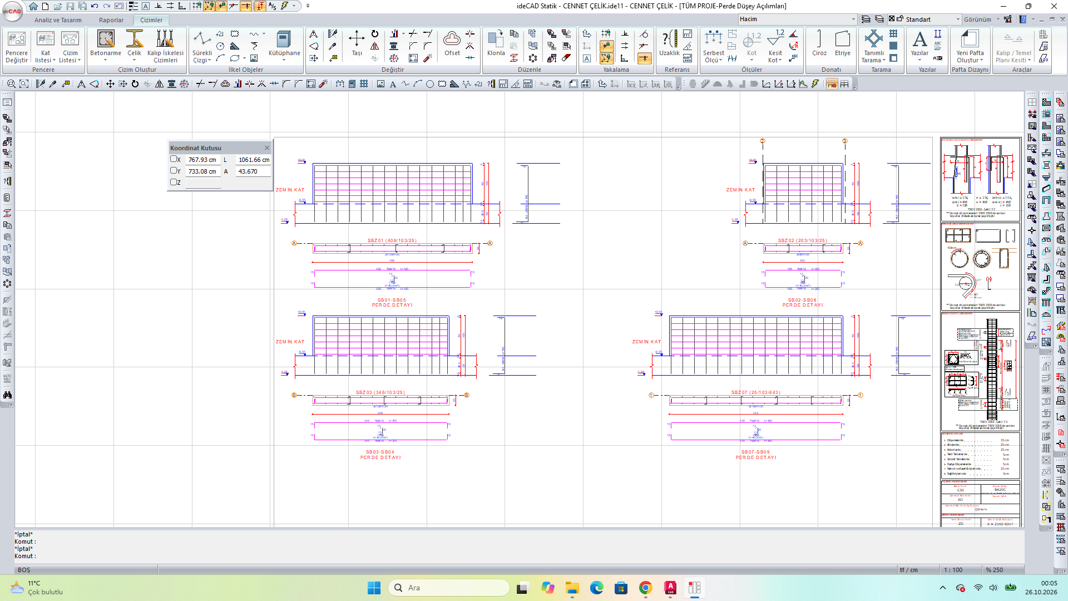Open Chrome from the taskbar
The height and width of the screenshot is (601, 1068).
click(x=645, y=588)
